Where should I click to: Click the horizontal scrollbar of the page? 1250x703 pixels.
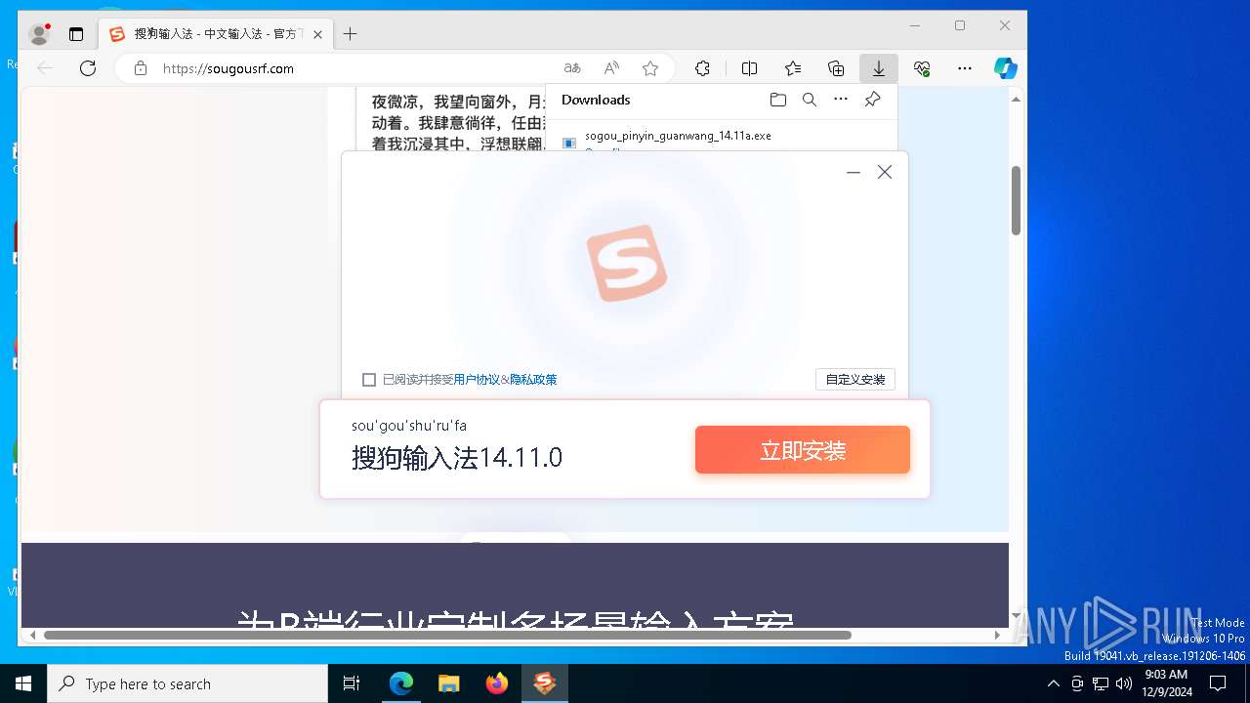[447, 635]
